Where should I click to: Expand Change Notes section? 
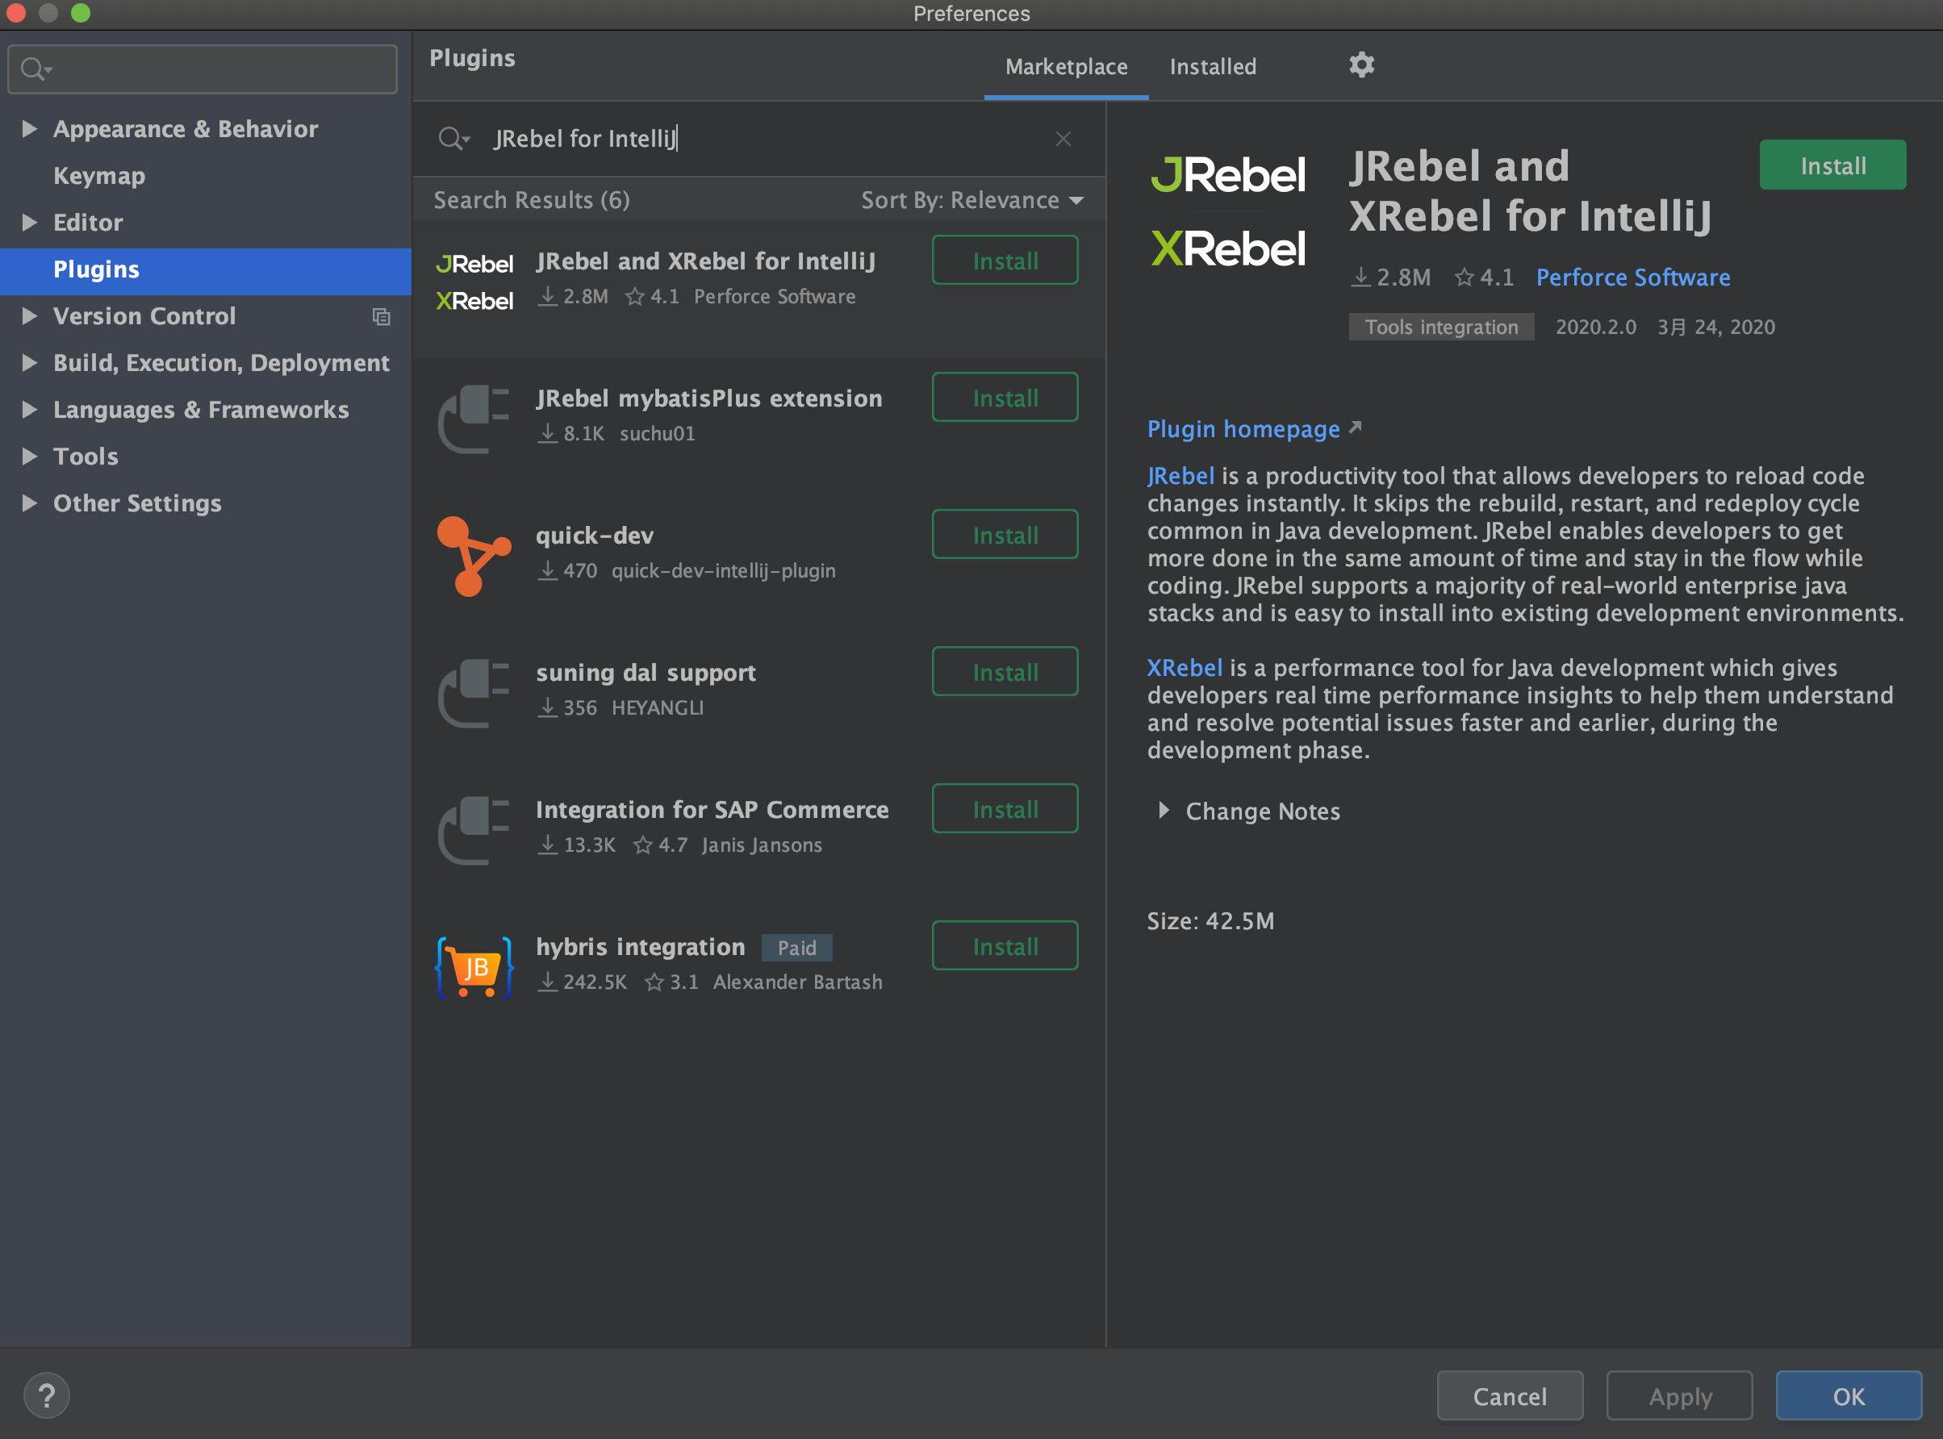pyautogui.click(x=1164, y=810)
